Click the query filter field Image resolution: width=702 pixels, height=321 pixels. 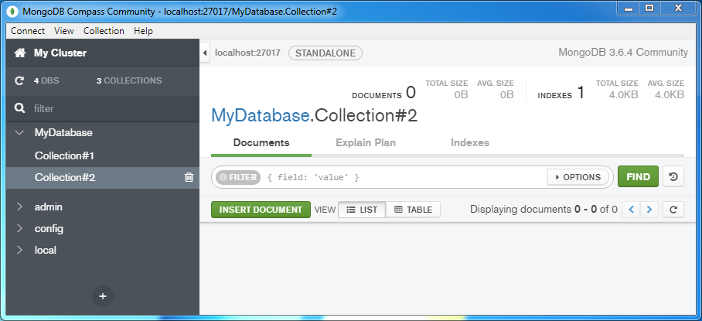pyautogui.click(x=405, y=177)
